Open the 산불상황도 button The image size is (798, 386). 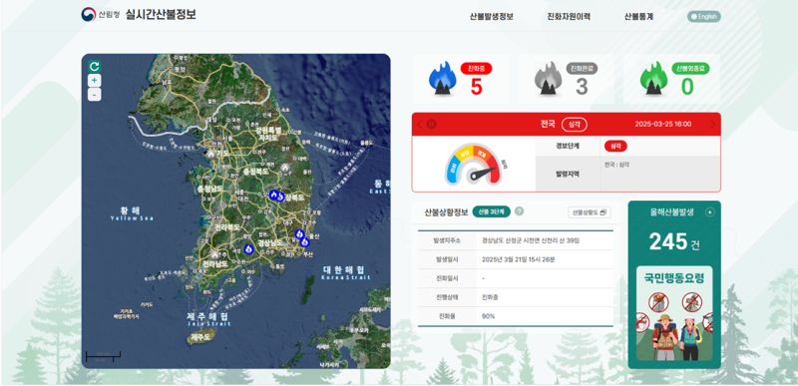590,212
